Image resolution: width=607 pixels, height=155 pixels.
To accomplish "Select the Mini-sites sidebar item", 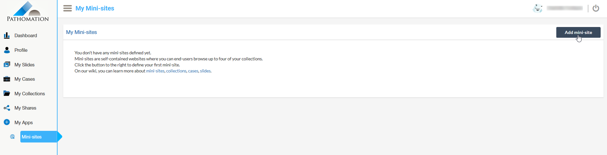I will (32, 137).
